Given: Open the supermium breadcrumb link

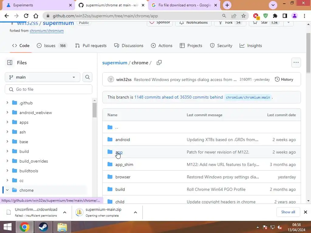Looking at the screenshot, I should point(114,62).
